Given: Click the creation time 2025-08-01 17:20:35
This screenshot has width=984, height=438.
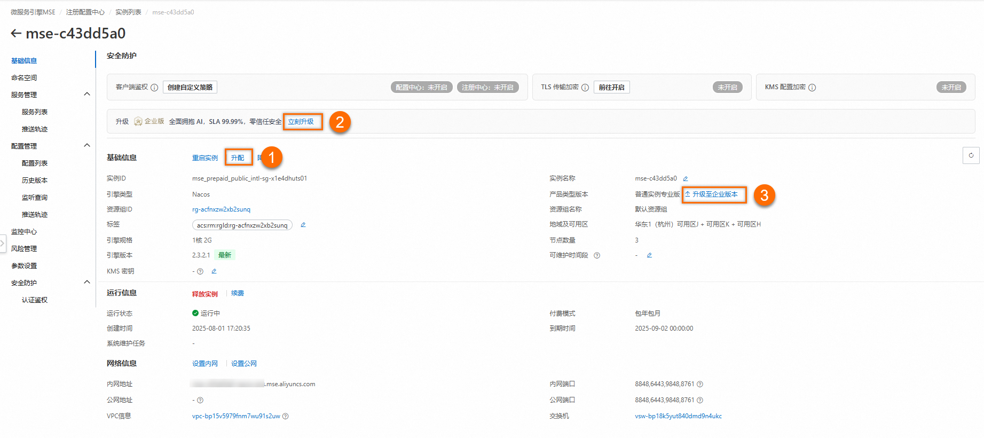Looking at the screenshot, I should (221, 328).
